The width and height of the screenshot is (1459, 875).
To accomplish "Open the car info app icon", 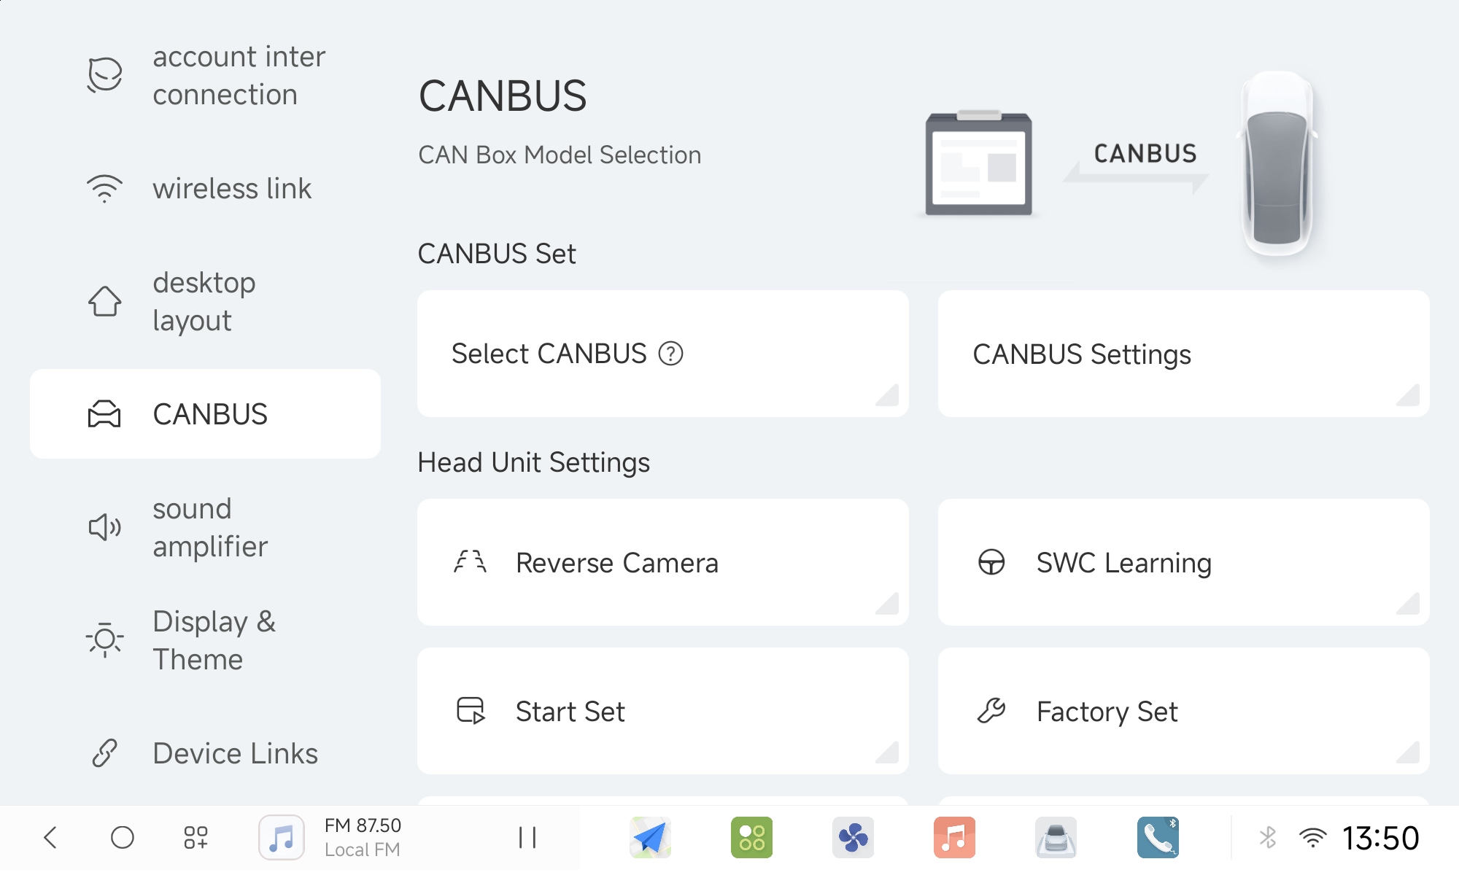I will [1056, 837].
